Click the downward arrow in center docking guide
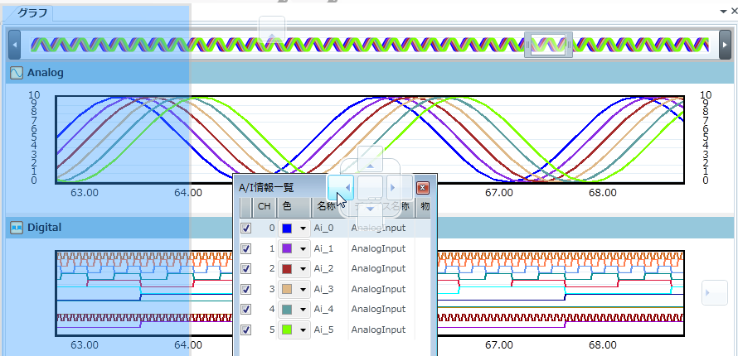 (371, 209)
